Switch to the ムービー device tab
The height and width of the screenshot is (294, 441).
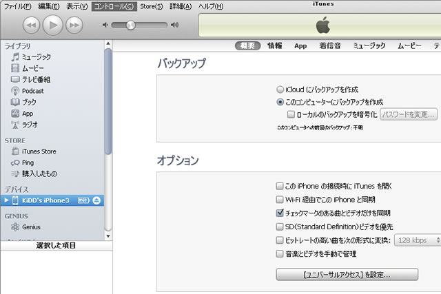tap(409, 45)
